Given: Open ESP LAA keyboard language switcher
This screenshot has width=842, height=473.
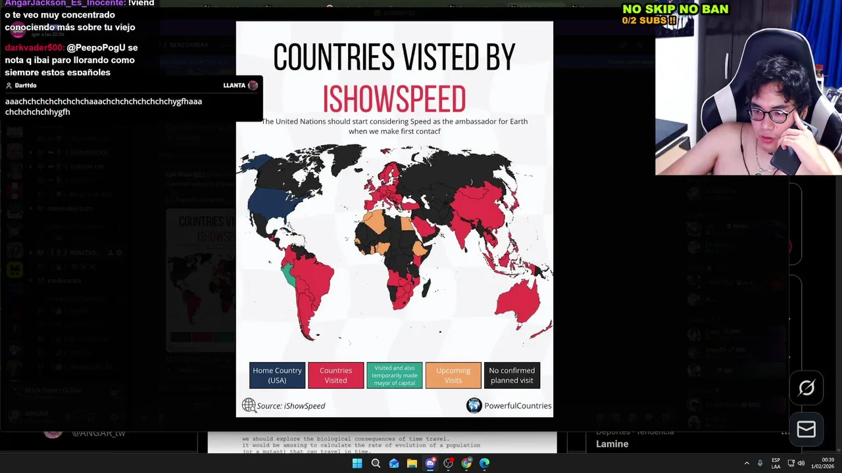Looking at the screenshot, I should [776, 463].
